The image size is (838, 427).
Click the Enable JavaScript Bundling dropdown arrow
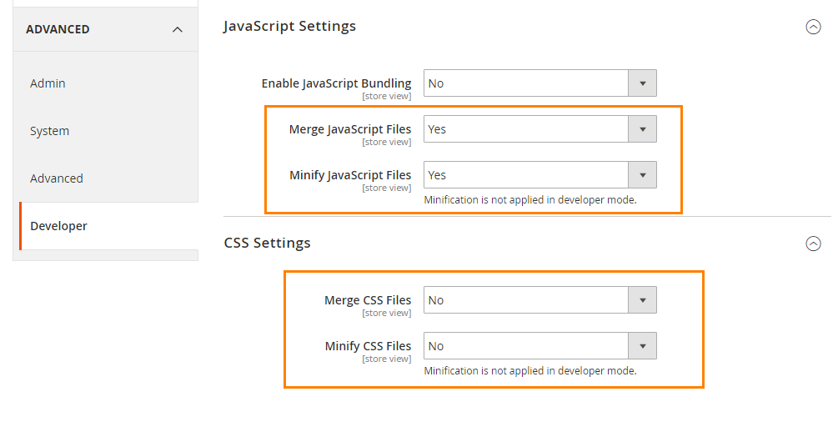coord(642,83)
